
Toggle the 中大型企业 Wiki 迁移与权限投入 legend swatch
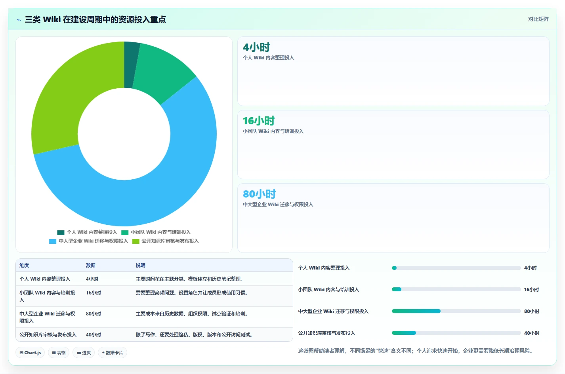coord(53,241)
